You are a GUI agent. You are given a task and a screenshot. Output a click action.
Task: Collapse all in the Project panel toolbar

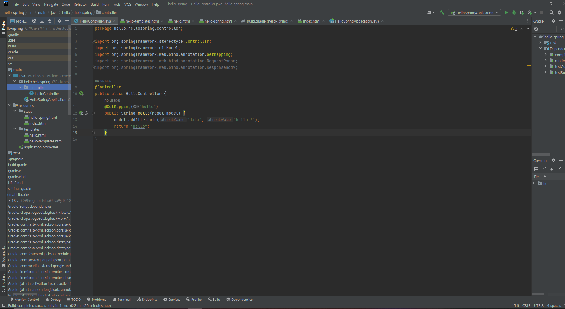click(x=50, y=21)
